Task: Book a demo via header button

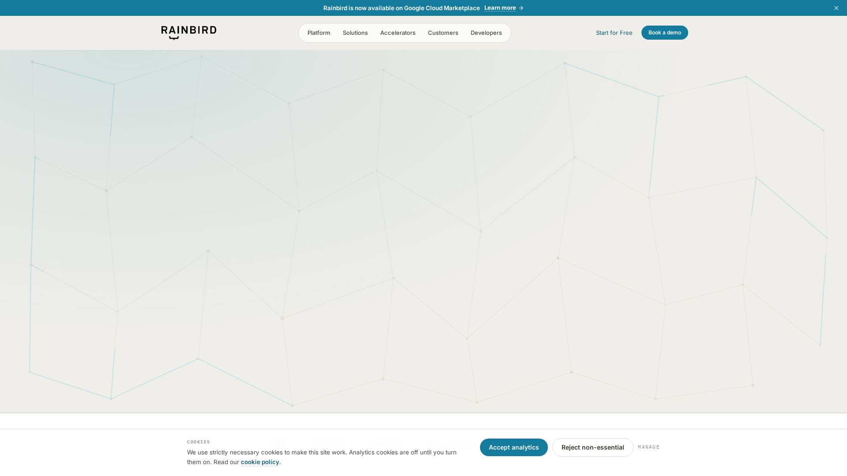Action: click(x=664, y=33)
